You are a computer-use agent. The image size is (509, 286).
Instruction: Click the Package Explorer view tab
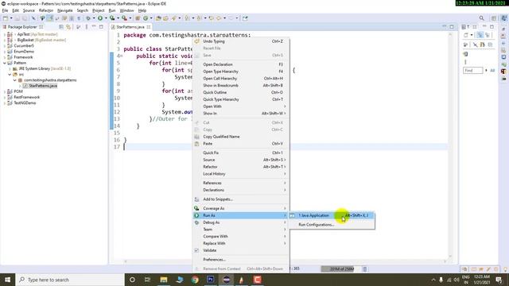[x=23, y=27]
